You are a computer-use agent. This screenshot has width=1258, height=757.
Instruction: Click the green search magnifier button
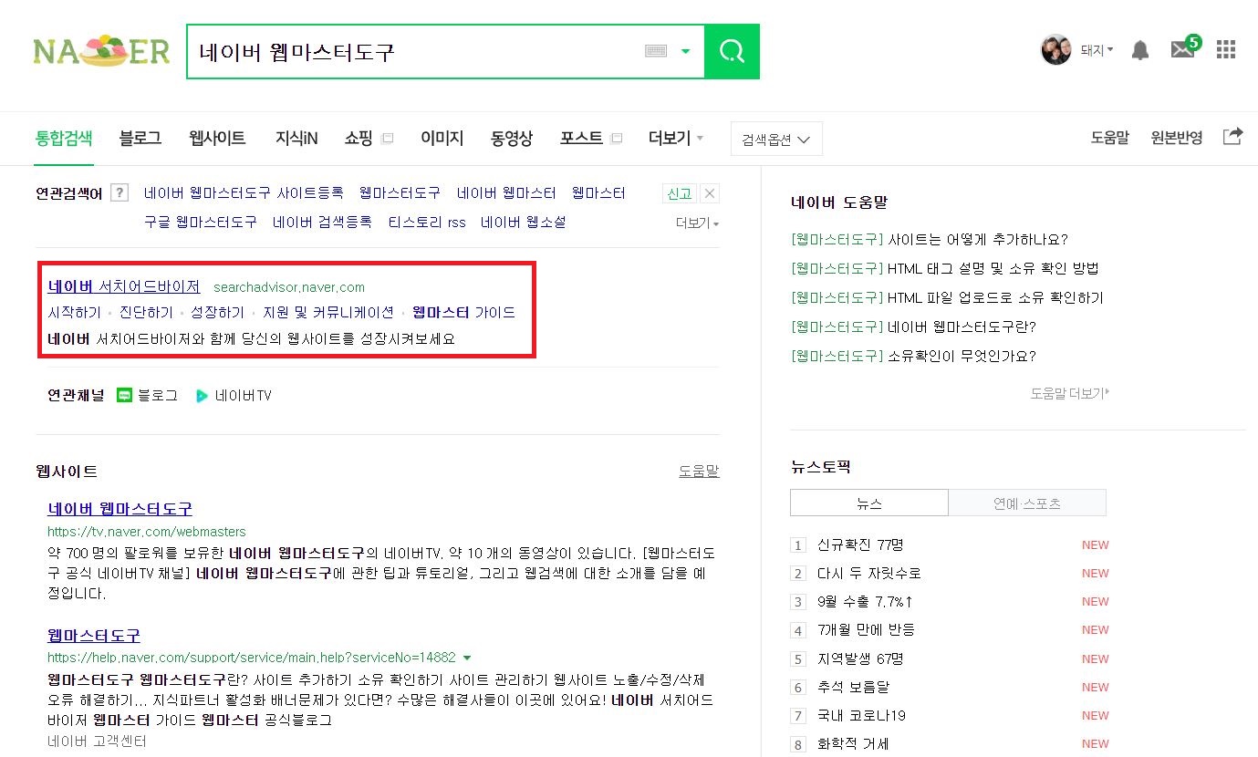(x=732, y=51)
